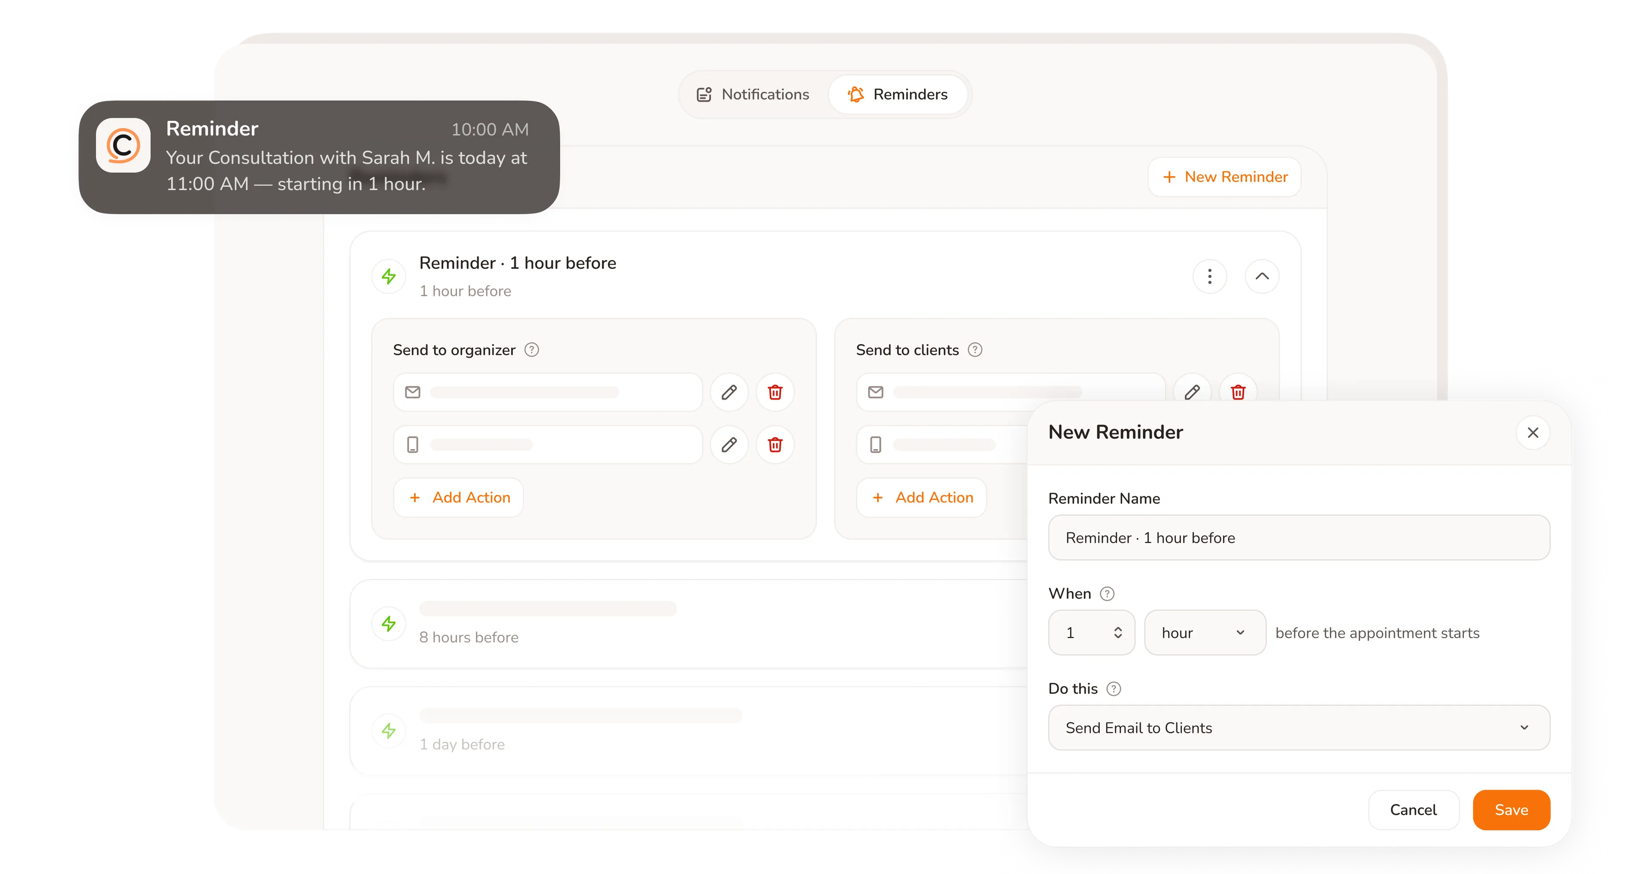Save the new reminder
Screen dimensions: 1651x874
[x=1511, y=810]
